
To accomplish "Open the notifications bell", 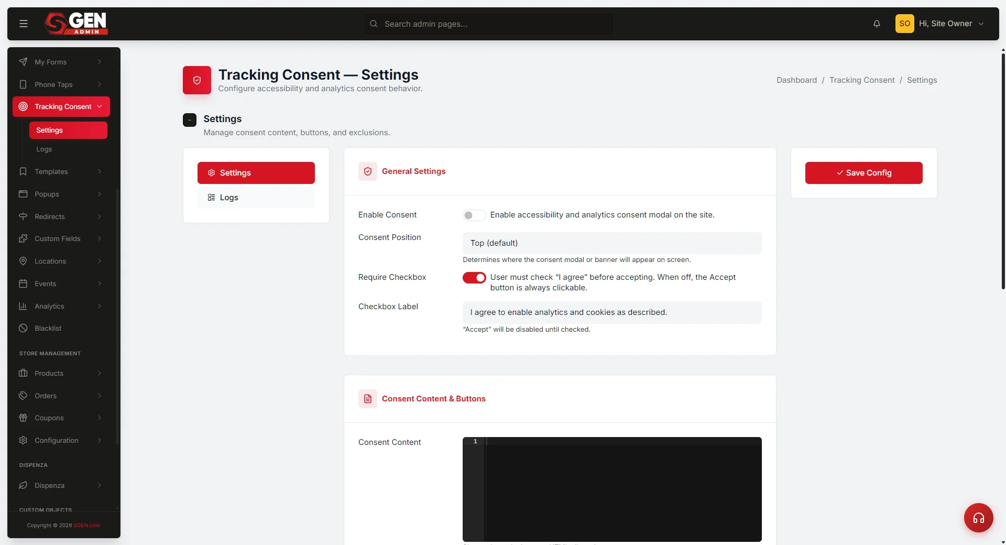I will pos(877,24).
